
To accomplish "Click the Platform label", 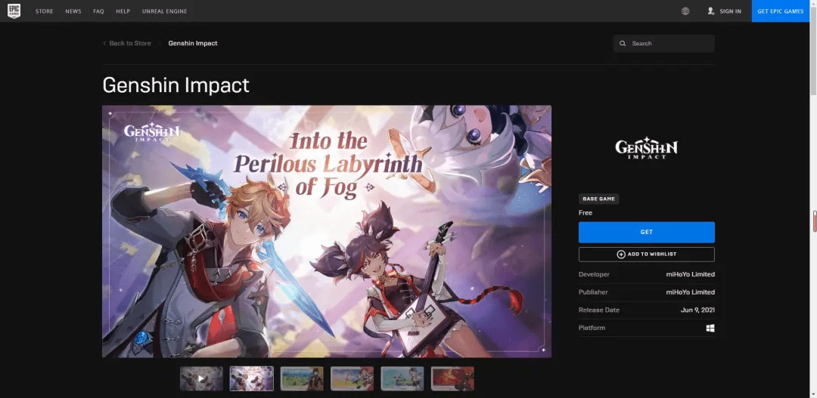I will click(592, 329).
